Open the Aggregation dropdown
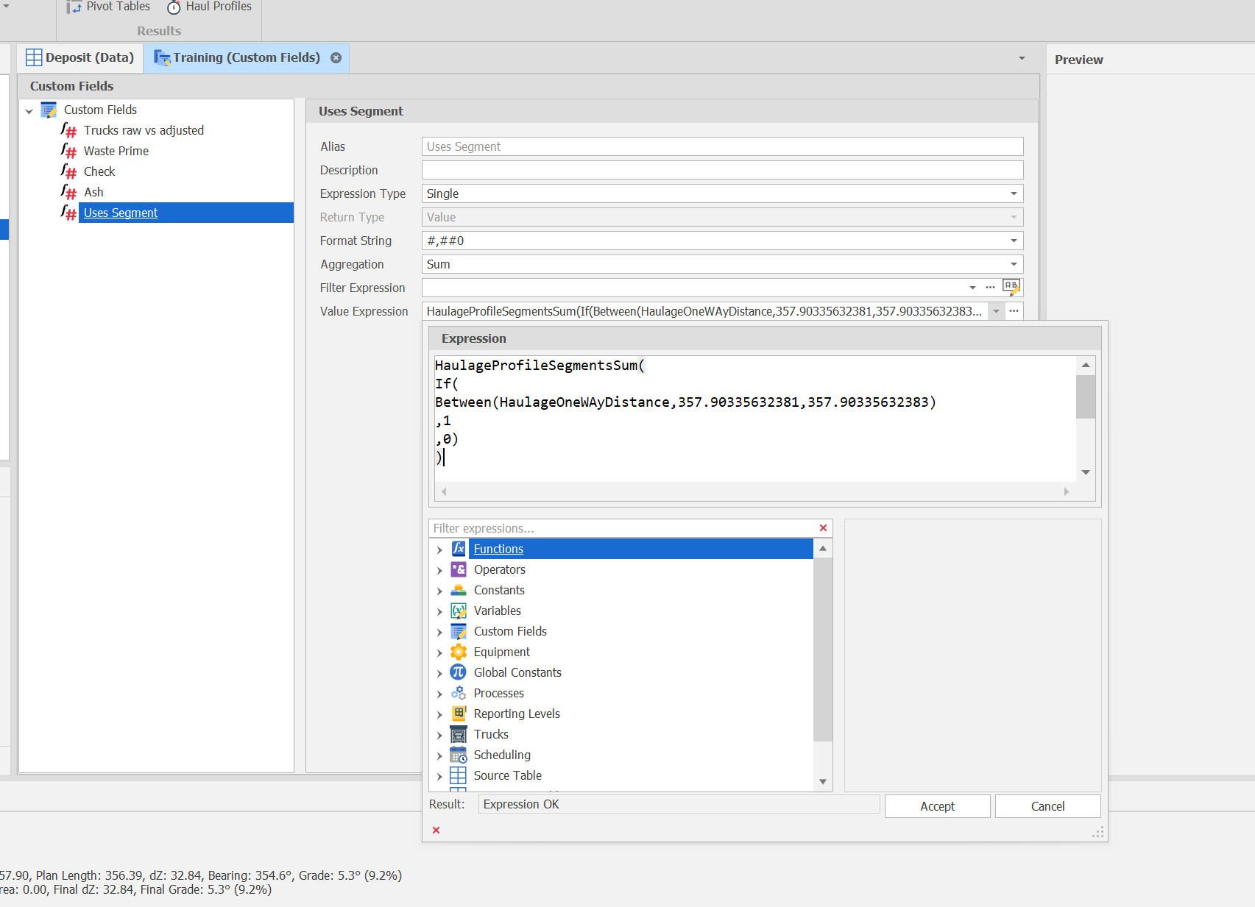The height and width of the screenshot is (907, 1255). tap(1014, 264)
